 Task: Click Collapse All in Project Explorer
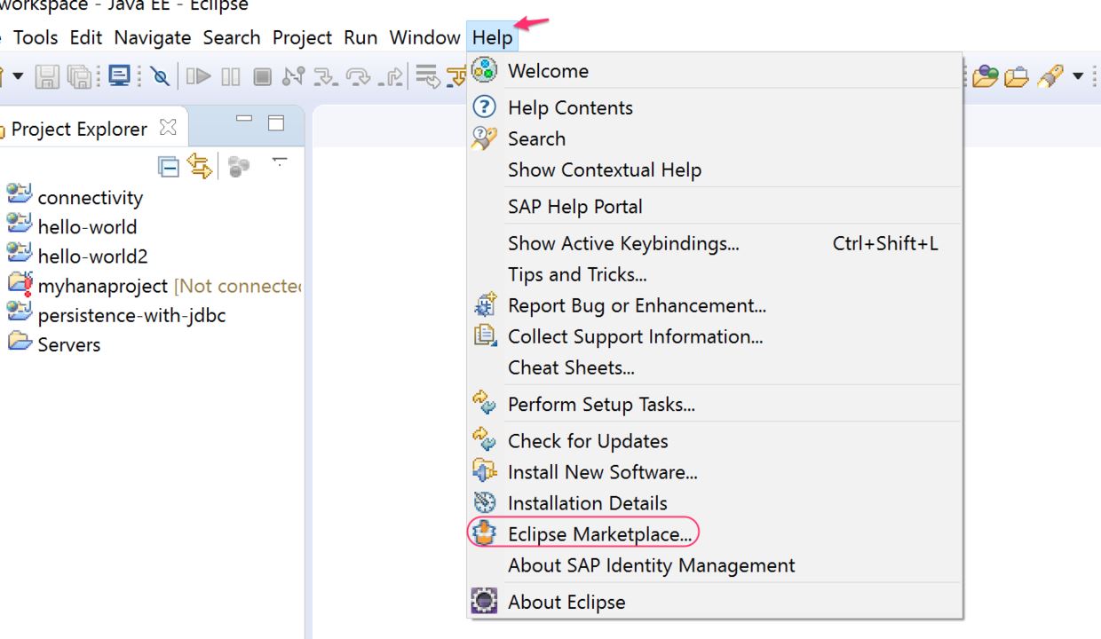168,166
